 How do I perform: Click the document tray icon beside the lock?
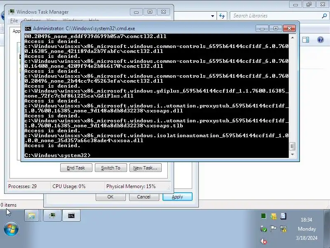coord(283,216)
